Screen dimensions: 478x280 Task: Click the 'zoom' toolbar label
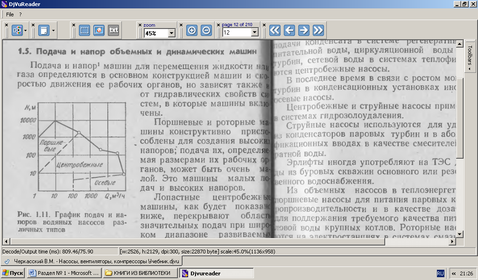tap(149, 25)
